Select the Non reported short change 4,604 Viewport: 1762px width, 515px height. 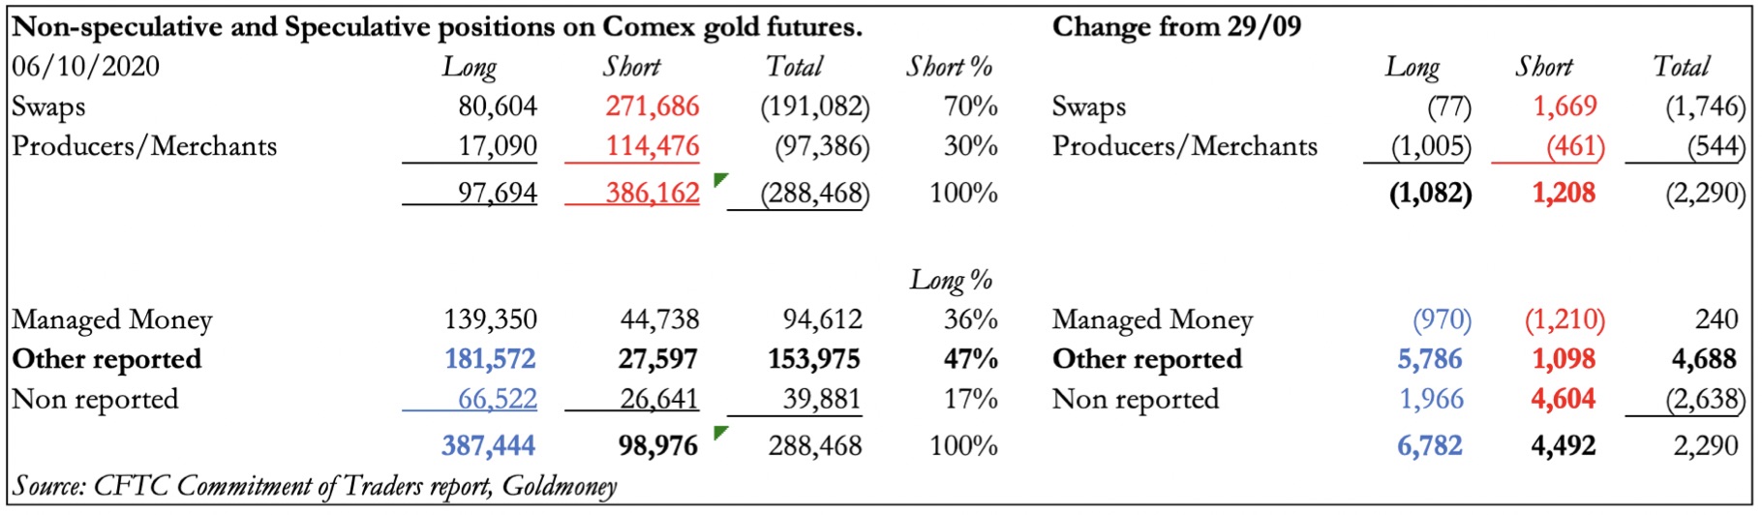pyautogui.click(x=1563, y=399)
